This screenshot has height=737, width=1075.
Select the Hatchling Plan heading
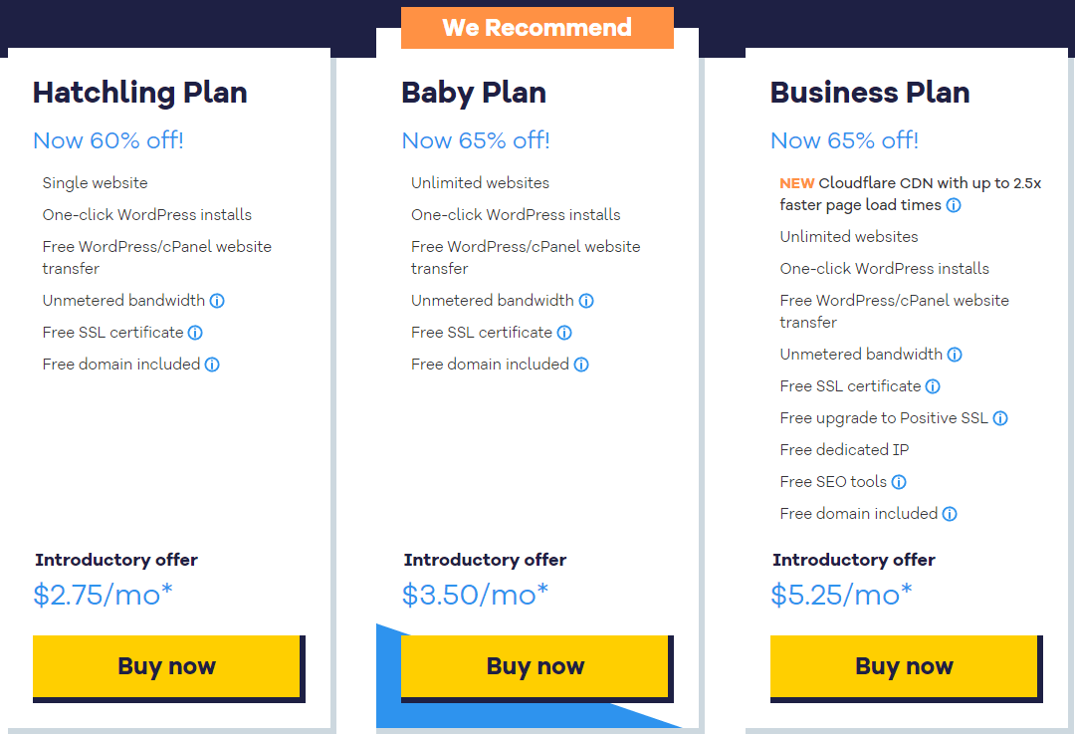(140, 93)
